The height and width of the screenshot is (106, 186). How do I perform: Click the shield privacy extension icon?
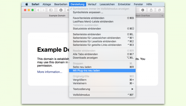(x=61, y=10)
